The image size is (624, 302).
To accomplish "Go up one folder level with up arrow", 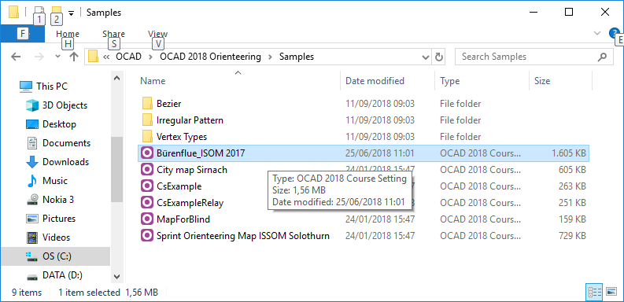I will click(74, 57).
